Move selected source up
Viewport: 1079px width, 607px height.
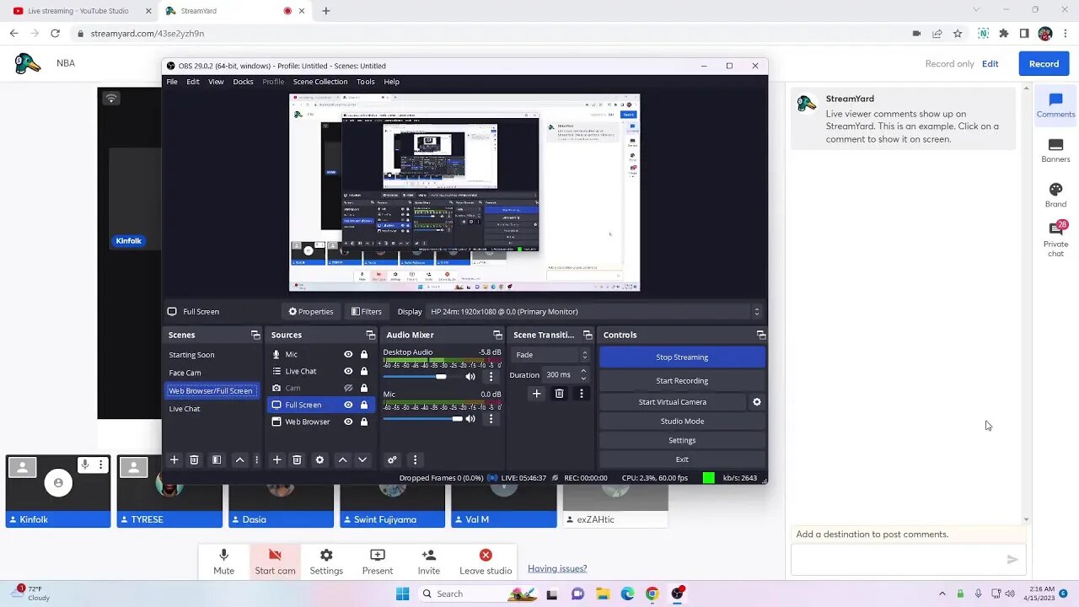[x=342, y=459]
